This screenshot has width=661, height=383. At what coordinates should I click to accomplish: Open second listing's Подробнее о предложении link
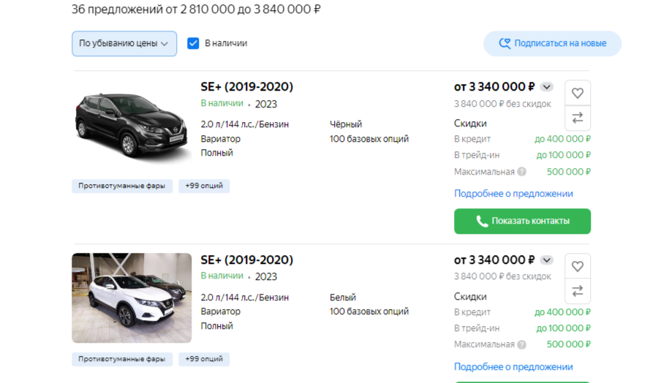513,367
